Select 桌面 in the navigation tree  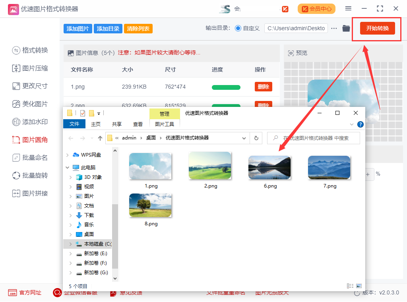click(89, 234)
